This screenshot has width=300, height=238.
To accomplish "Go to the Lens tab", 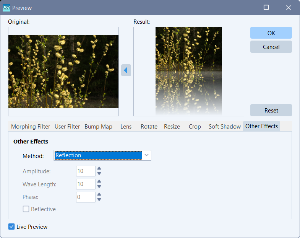I will (126, 127).
